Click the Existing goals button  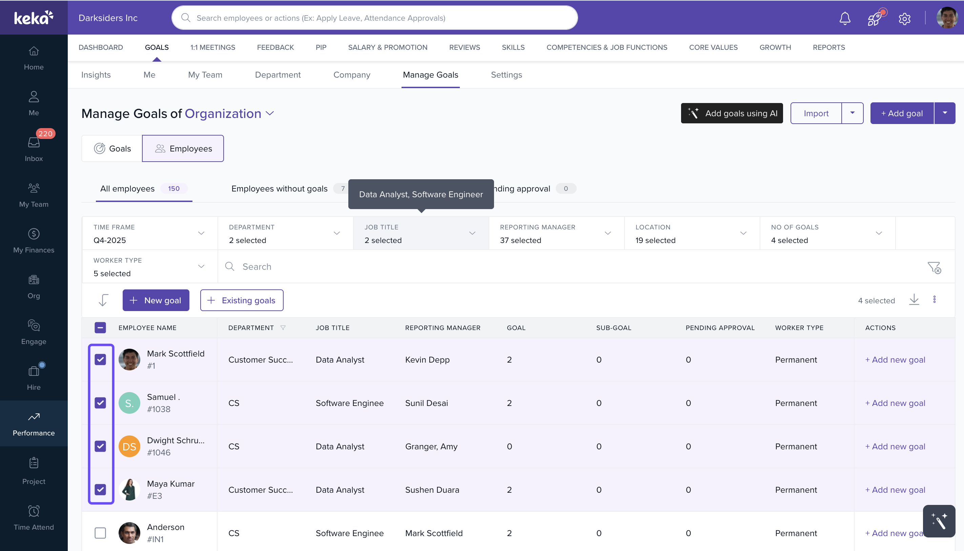click(x=241, y=301)
